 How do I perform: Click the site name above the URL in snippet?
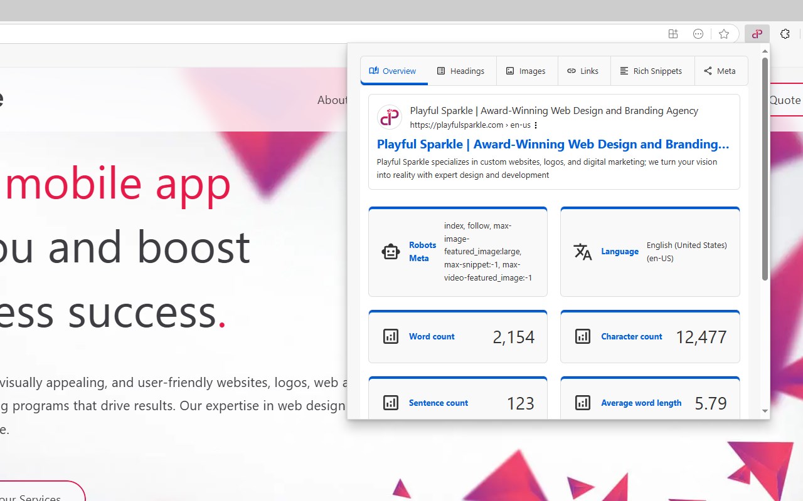[554, 111]
